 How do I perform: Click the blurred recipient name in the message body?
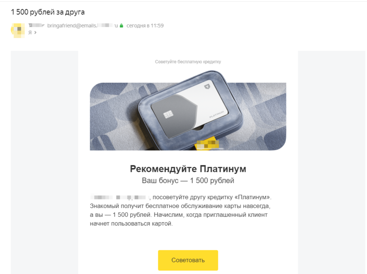point(120,197)
